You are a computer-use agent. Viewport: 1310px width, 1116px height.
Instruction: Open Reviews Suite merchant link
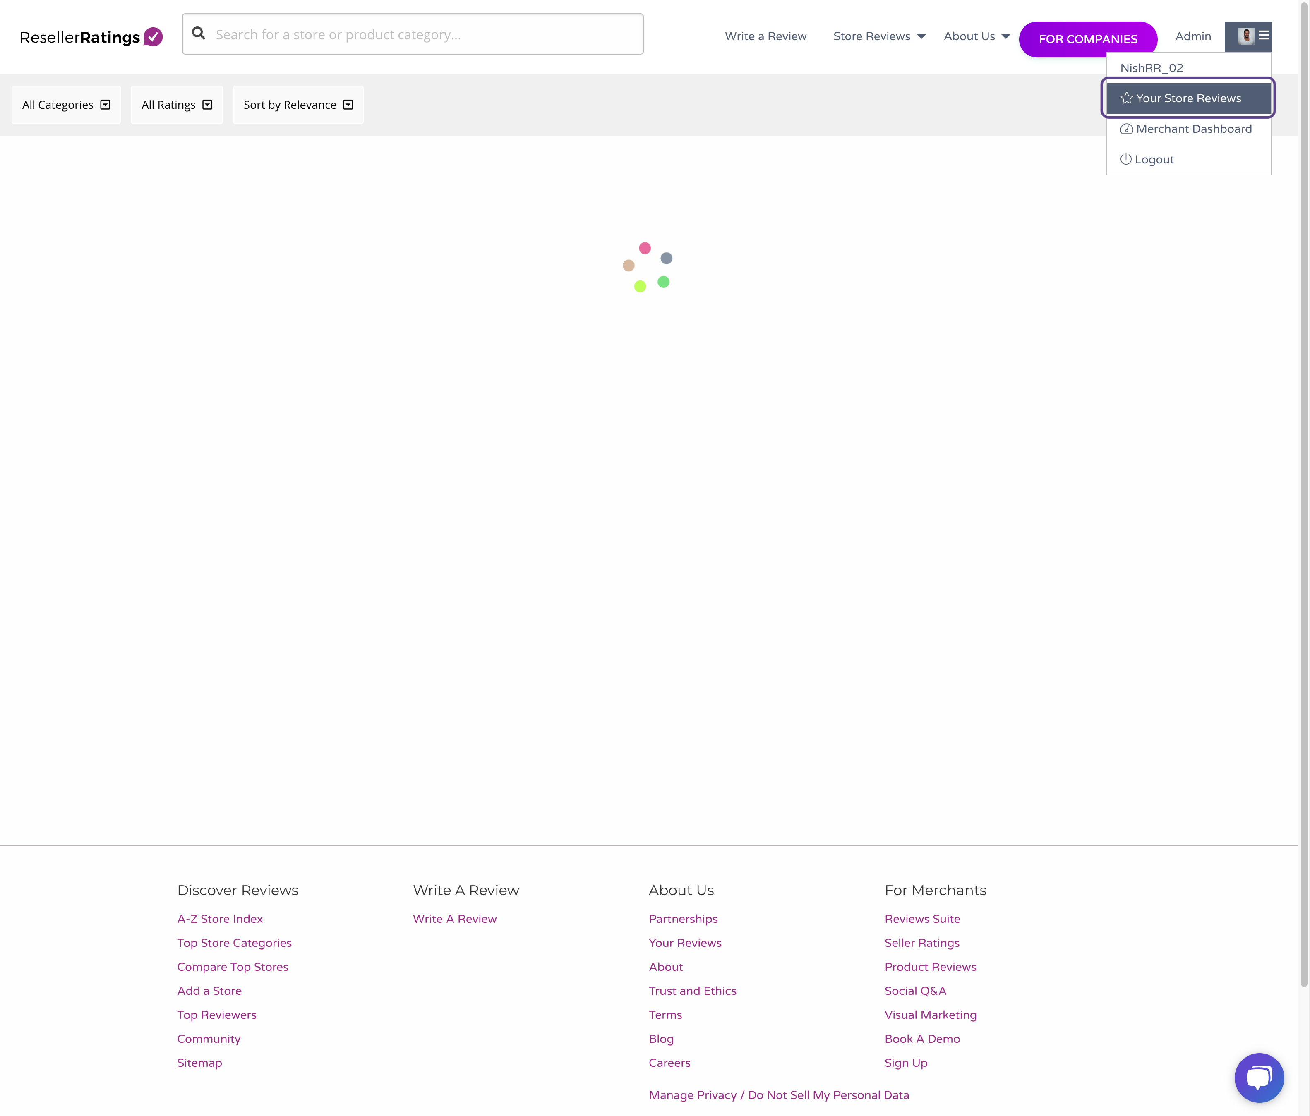point(922,918)
